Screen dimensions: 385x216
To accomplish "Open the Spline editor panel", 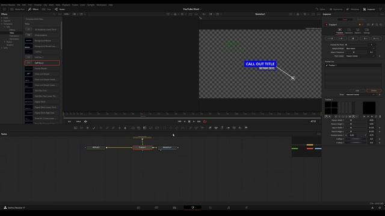I will point(321,10).
